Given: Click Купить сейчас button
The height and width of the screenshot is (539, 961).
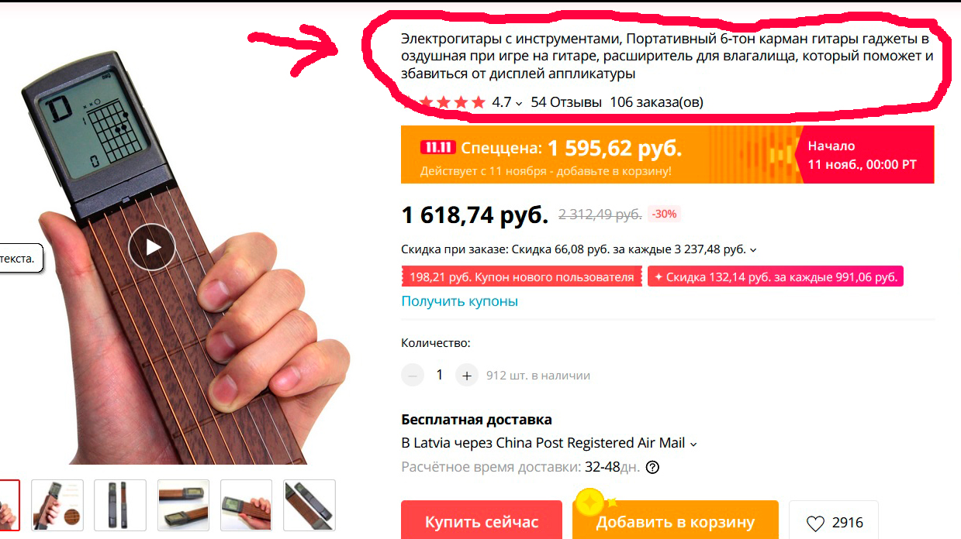Looking at the screenshot, I should [482, 520].
